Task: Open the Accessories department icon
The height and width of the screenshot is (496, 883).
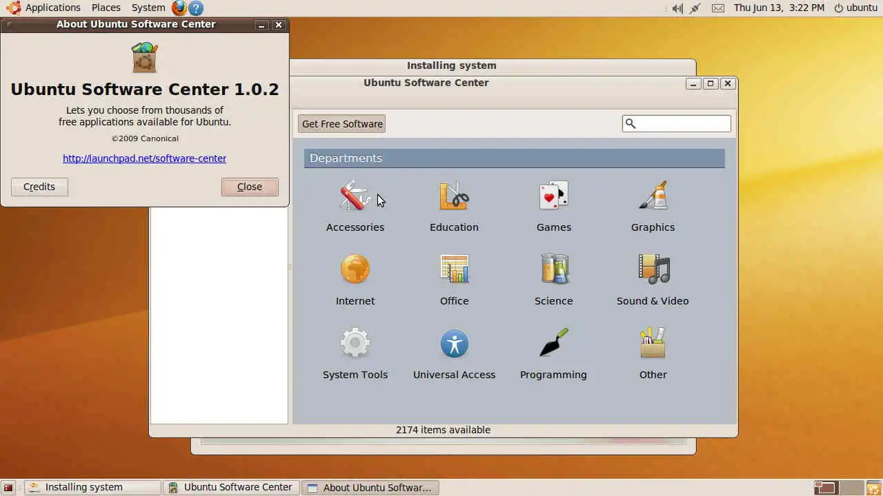Action: tap(355, 196)
